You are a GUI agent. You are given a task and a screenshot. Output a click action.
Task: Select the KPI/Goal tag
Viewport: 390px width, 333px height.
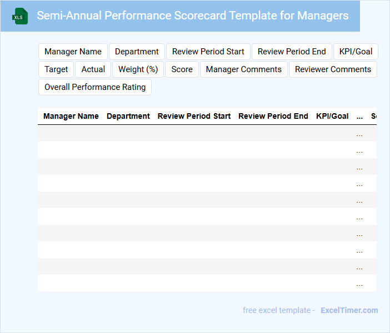pyautogui.click(x=356, y=52)
